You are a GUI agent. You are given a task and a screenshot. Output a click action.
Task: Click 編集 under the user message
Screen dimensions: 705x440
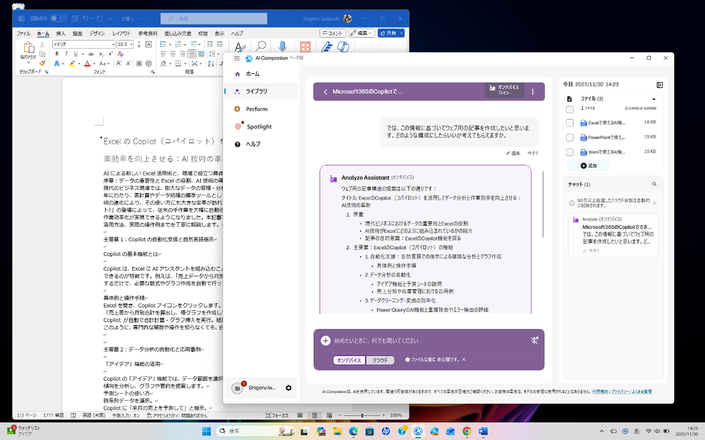[x=513, y=153]
